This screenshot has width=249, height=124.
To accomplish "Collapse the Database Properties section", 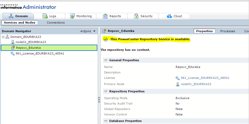I will click(x=106, y=121).
